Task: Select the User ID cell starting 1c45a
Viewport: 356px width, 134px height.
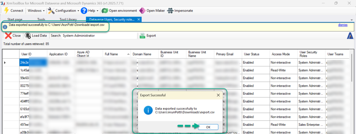Action: pos(33,70)
